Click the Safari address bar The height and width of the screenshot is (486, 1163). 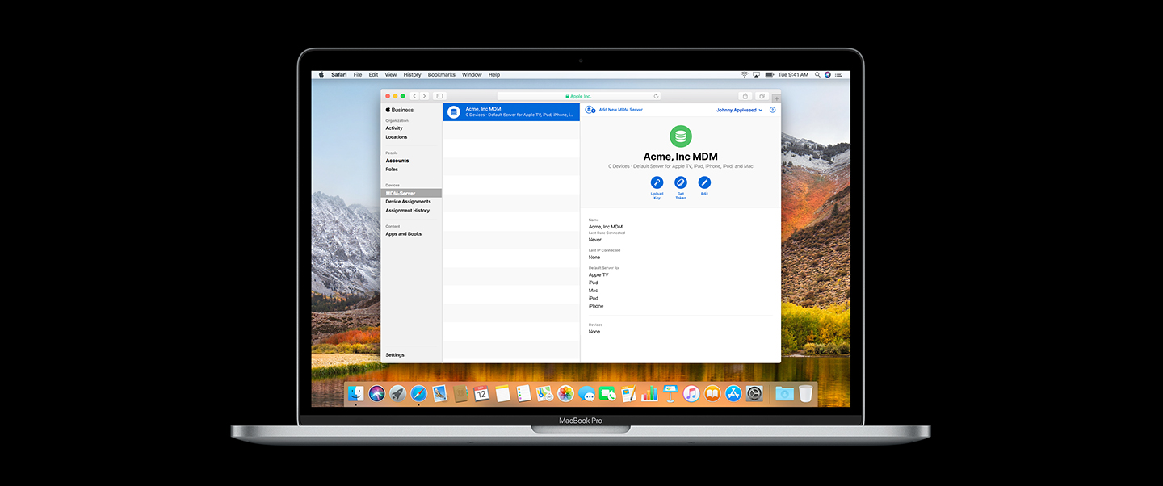580,96
